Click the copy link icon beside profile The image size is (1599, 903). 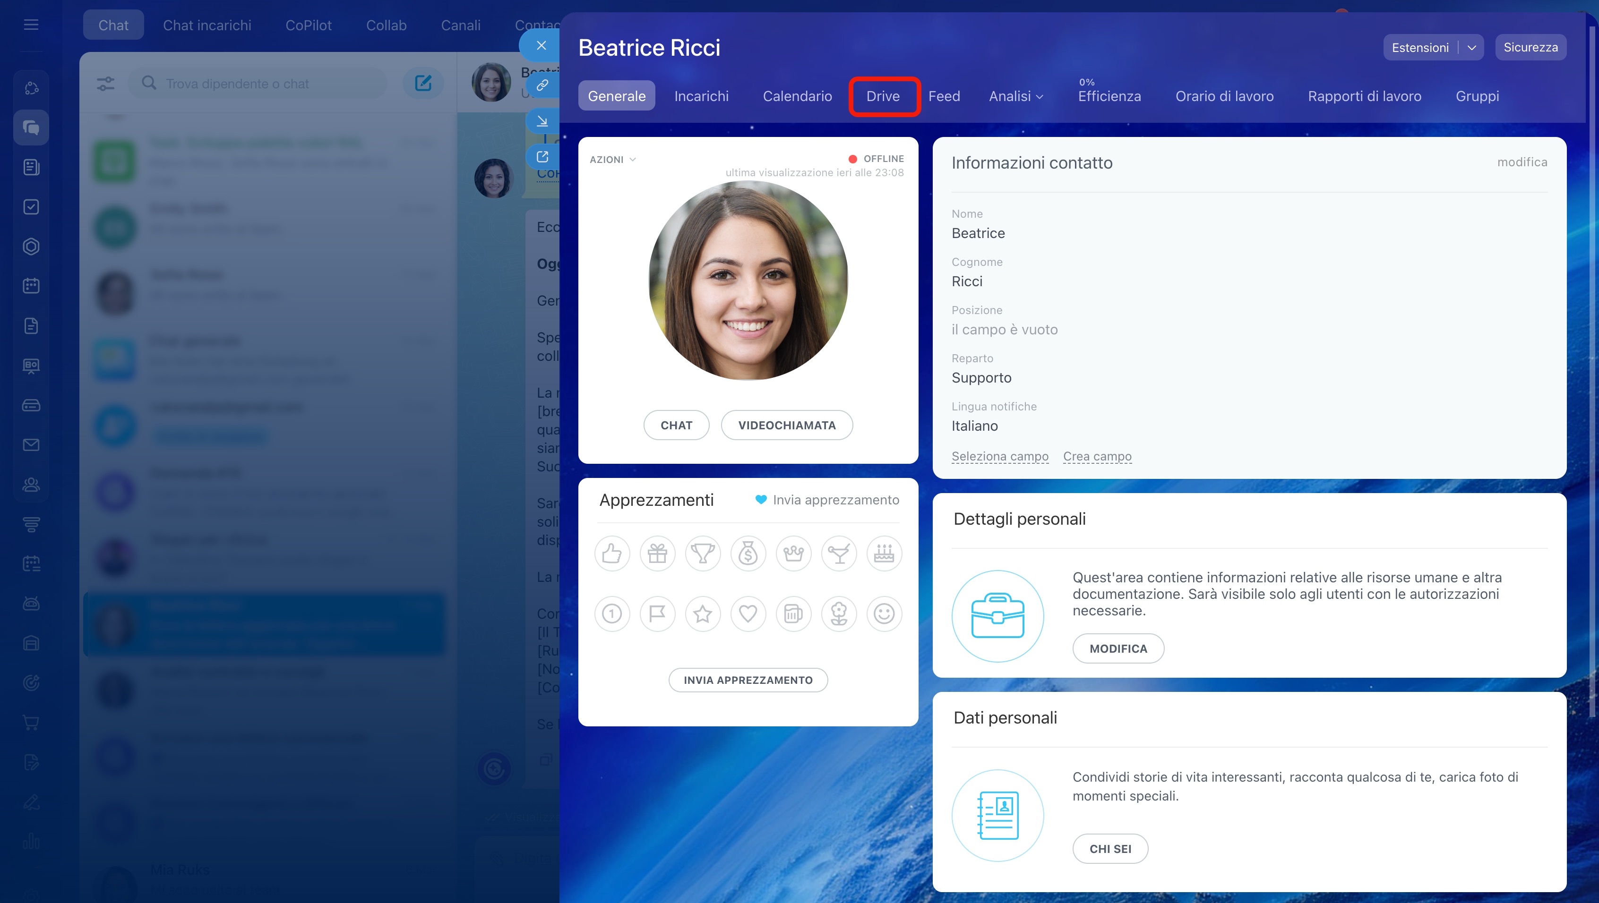(x=542, y=85)
